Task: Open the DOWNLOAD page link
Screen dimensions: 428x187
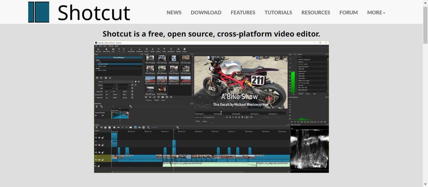Action: [x=206, y=12]
